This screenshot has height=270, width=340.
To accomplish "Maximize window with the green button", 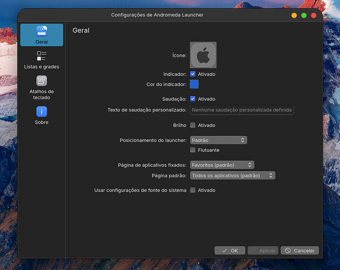I will click(x=304, y=15).
